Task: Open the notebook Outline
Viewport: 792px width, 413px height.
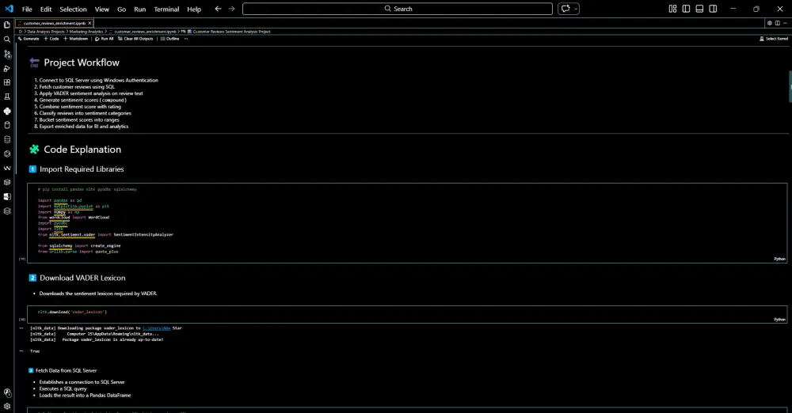Action: [x=169, y=39]
